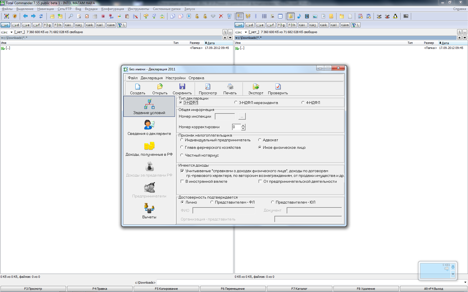The image size is (468, 292).
Task: Open Декларация menu
Action: (152, 78)
